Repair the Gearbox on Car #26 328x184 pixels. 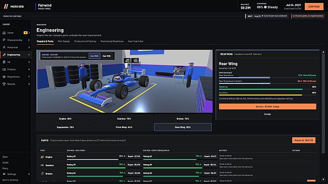[210, 164]
